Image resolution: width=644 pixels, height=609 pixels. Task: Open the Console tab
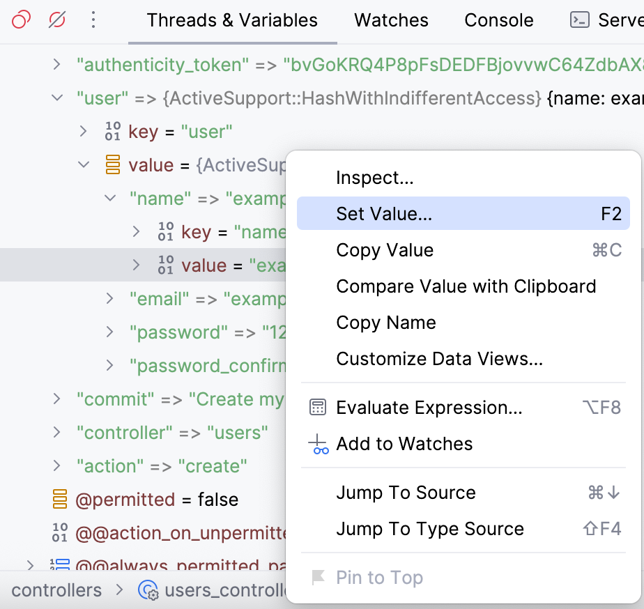click(498, 20)
